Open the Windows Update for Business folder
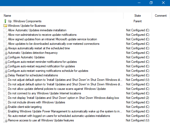 click(x=27, y=26)
